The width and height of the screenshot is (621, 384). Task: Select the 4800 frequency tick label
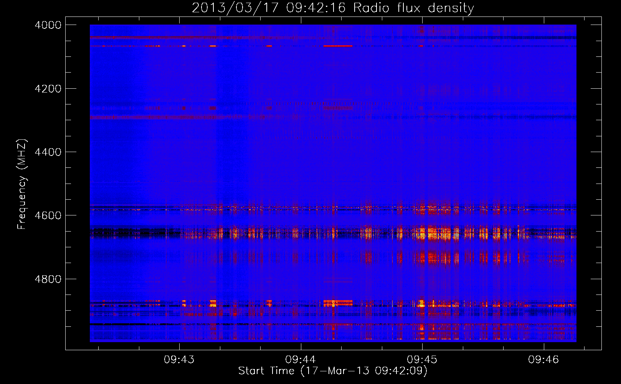(x=48, y=279)
